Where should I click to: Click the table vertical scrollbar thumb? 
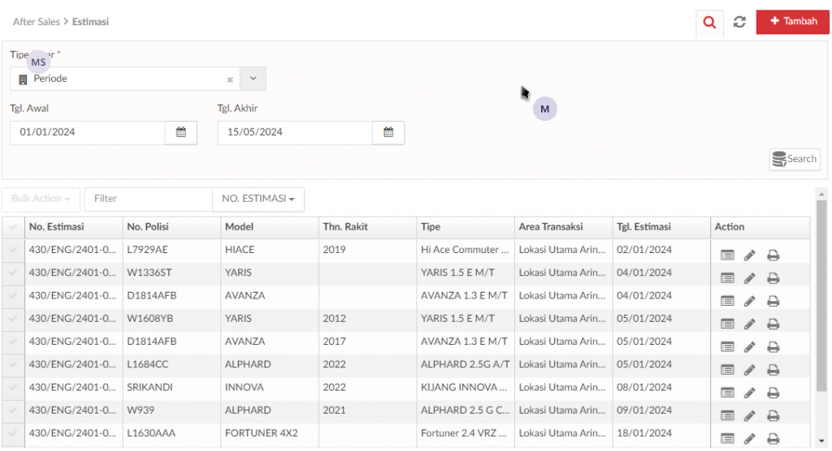(x=821, y=295)
